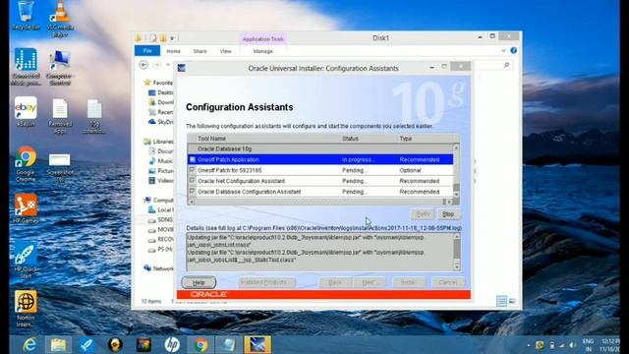Click the Properties icon in Explorer quick access toolbar

[x=153, y=38]
